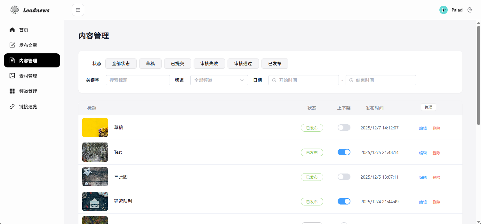Click the 管理 button in table header
Image resolution: width=481 pixels, height=224 pixels.
[429, 107]
